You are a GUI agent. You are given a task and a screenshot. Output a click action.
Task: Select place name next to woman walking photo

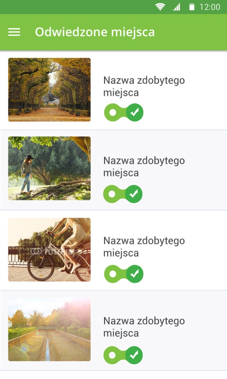[144, 167]
